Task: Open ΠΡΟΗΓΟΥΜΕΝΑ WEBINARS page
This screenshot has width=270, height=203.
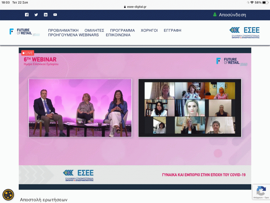Action: (73, 35)
